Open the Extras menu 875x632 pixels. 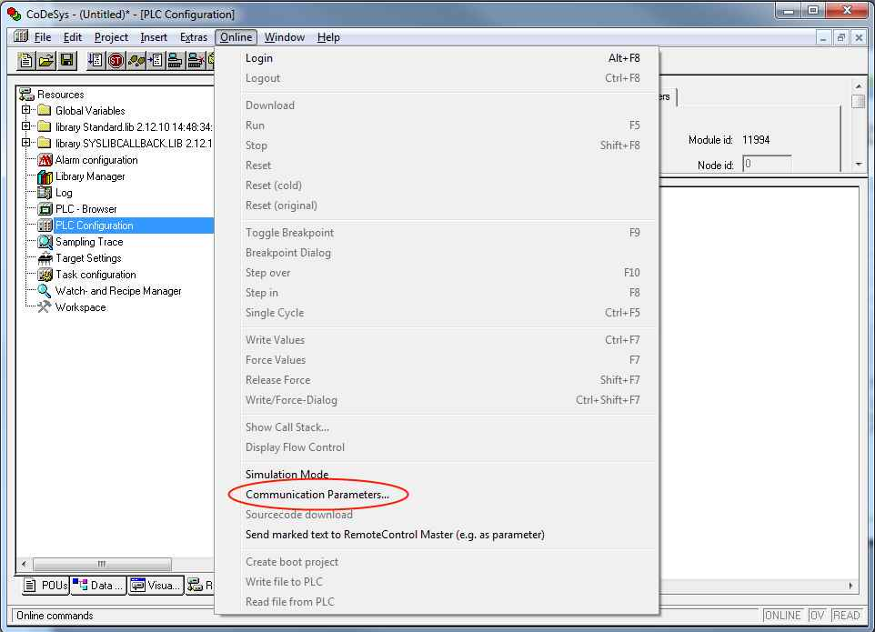click(193, 36)
